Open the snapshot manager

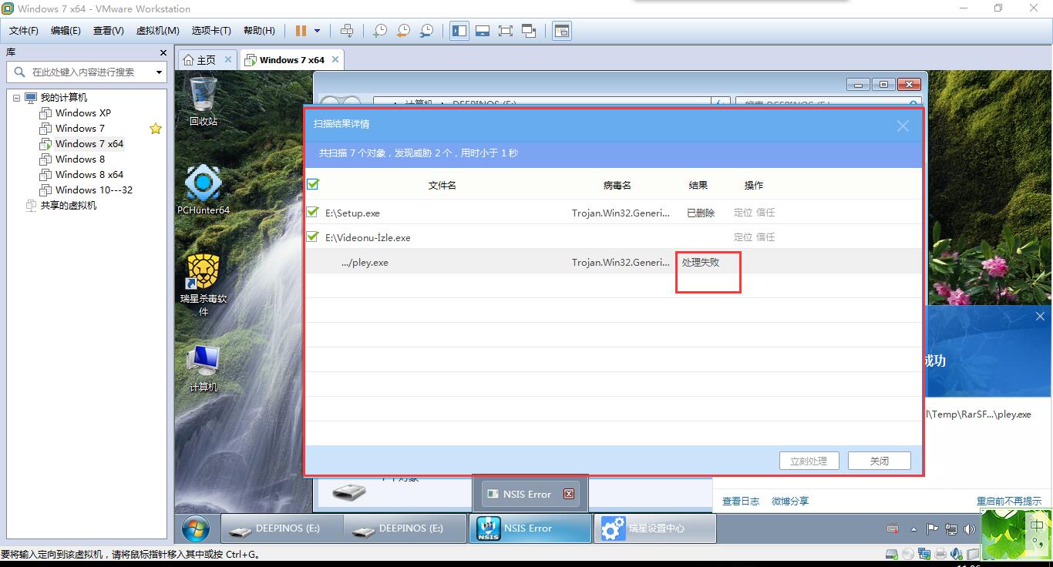[426, 31]
